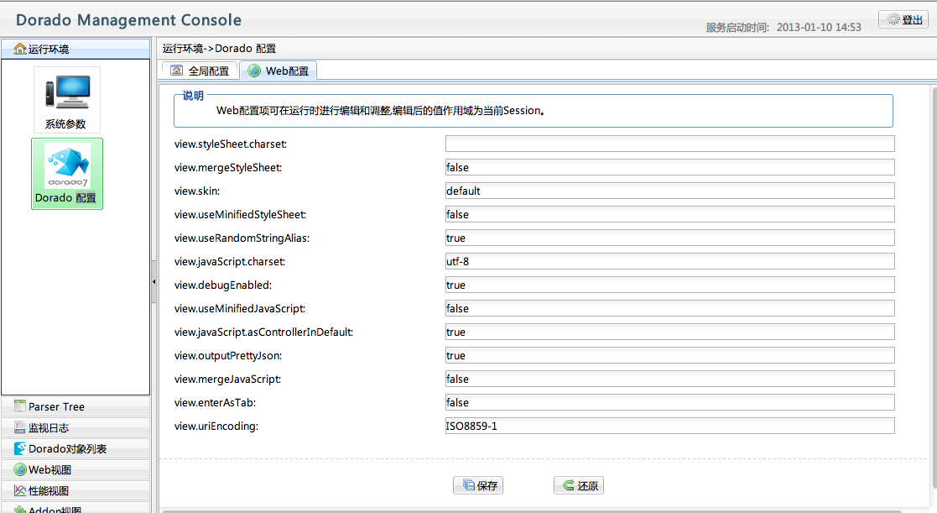The image size is (937, 513).
Task: Collapse the 运行环境 section header
Action: coord(75,50)
